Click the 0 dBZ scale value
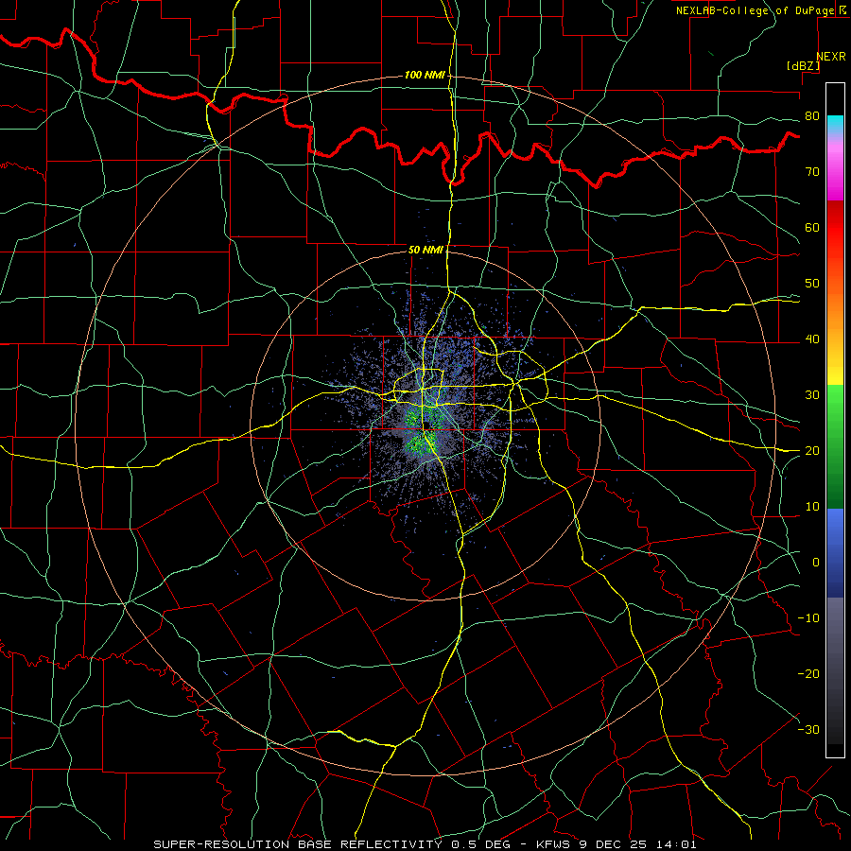Image resolution: width=851 pixels, height=851 pixels. [816, 563]
